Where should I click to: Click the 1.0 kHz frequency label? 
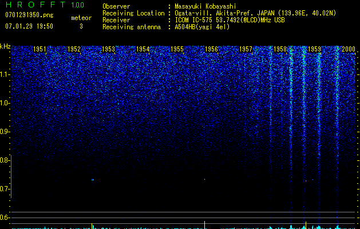point(4,103)
